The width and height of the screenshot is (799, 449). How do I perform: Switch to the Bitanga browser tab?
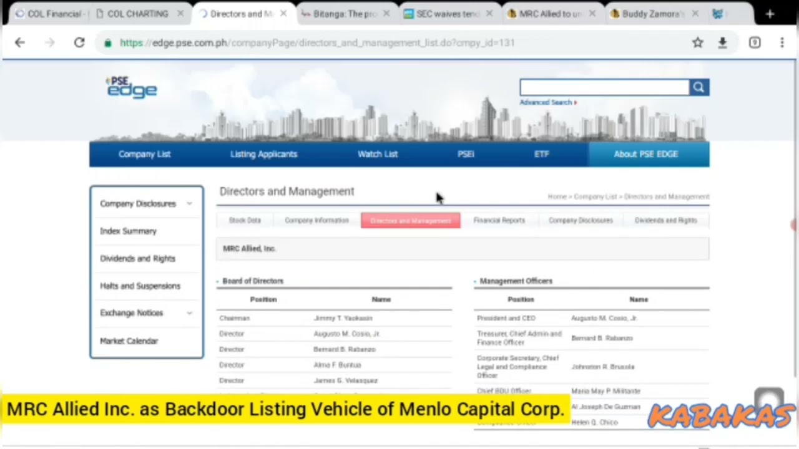click(x=344, y=14)
